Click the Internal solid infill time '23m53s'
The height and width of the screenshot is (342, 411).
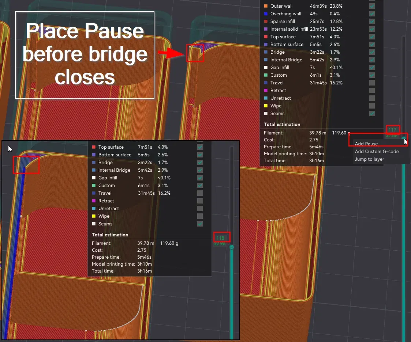point(318,29)
